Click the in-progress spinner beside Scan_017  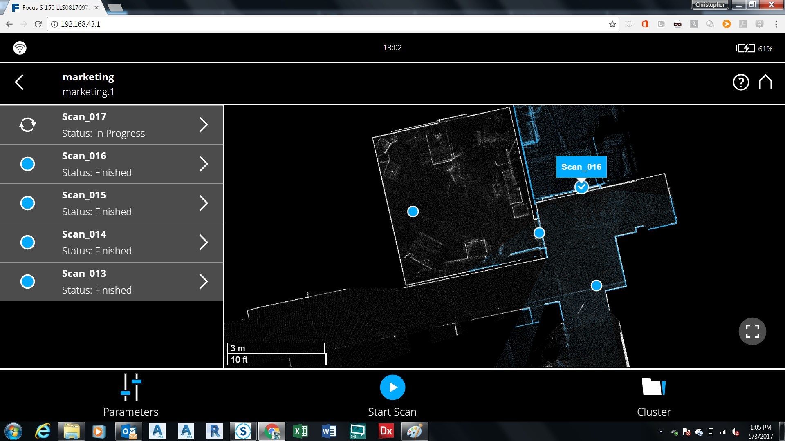pyautogui.click(x=27, y=125)
